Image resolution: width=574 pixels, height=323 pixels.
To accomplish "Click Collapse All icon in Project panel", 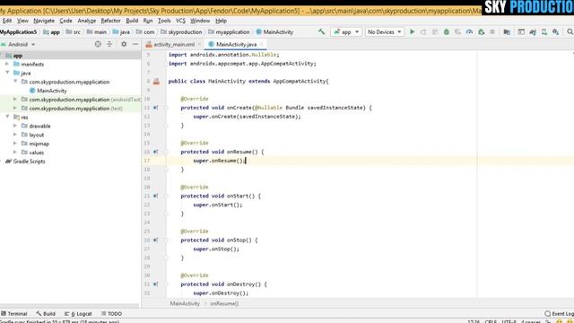I will 109,44.
